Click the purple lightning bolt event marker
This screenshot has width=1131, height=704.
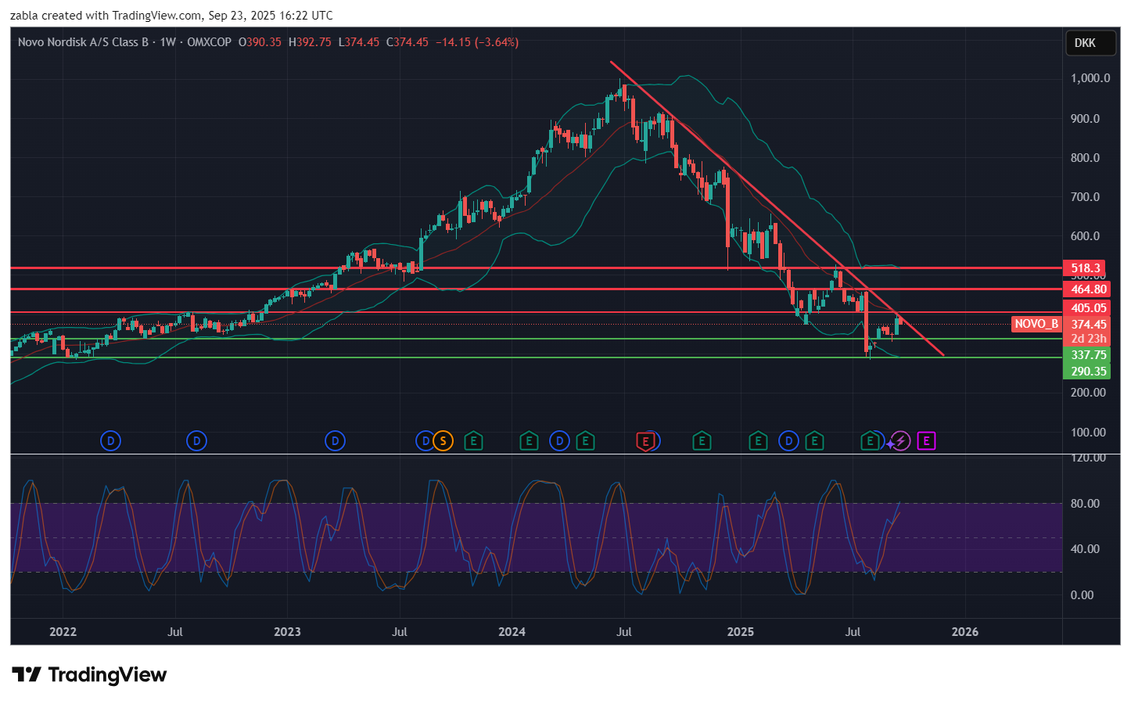(x=901, y=441)
